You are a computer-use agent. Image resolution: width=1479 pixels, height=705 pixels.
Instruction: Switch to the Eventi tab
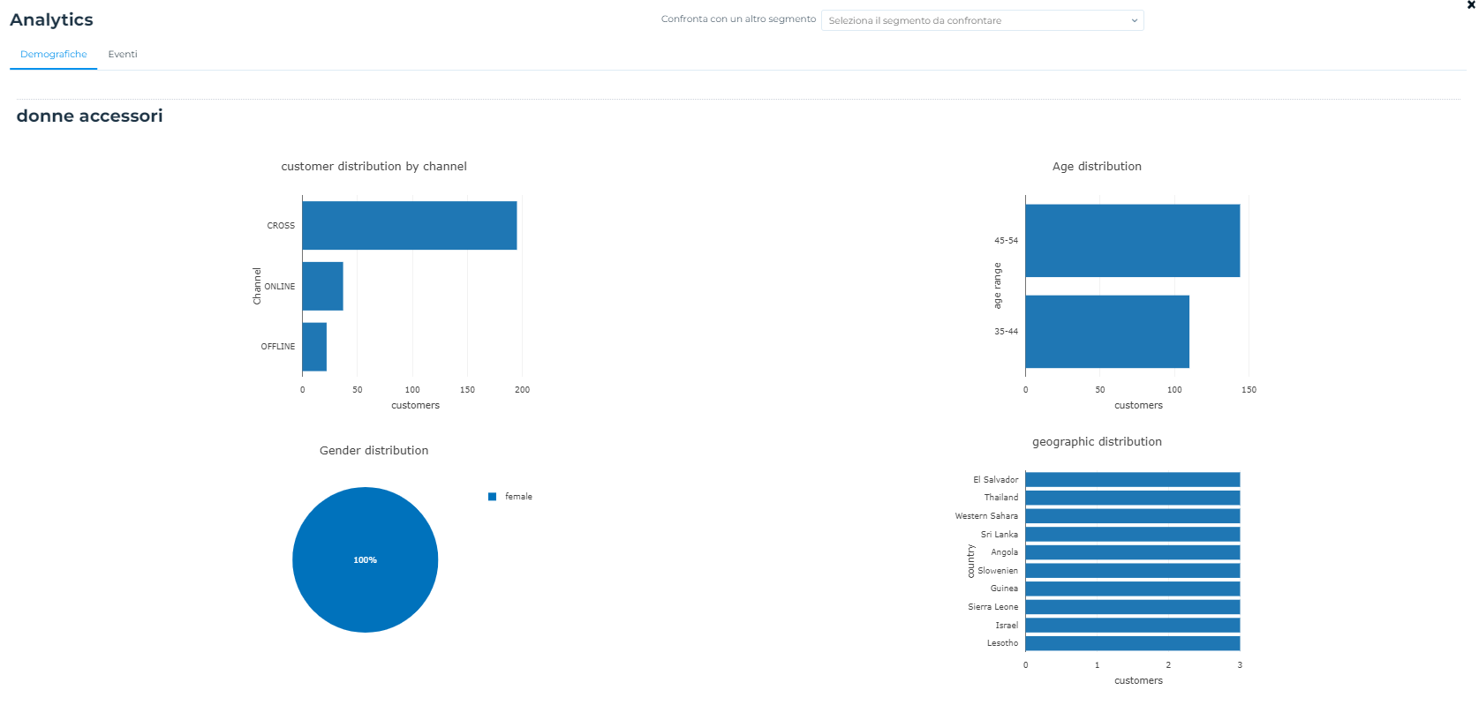123,55
